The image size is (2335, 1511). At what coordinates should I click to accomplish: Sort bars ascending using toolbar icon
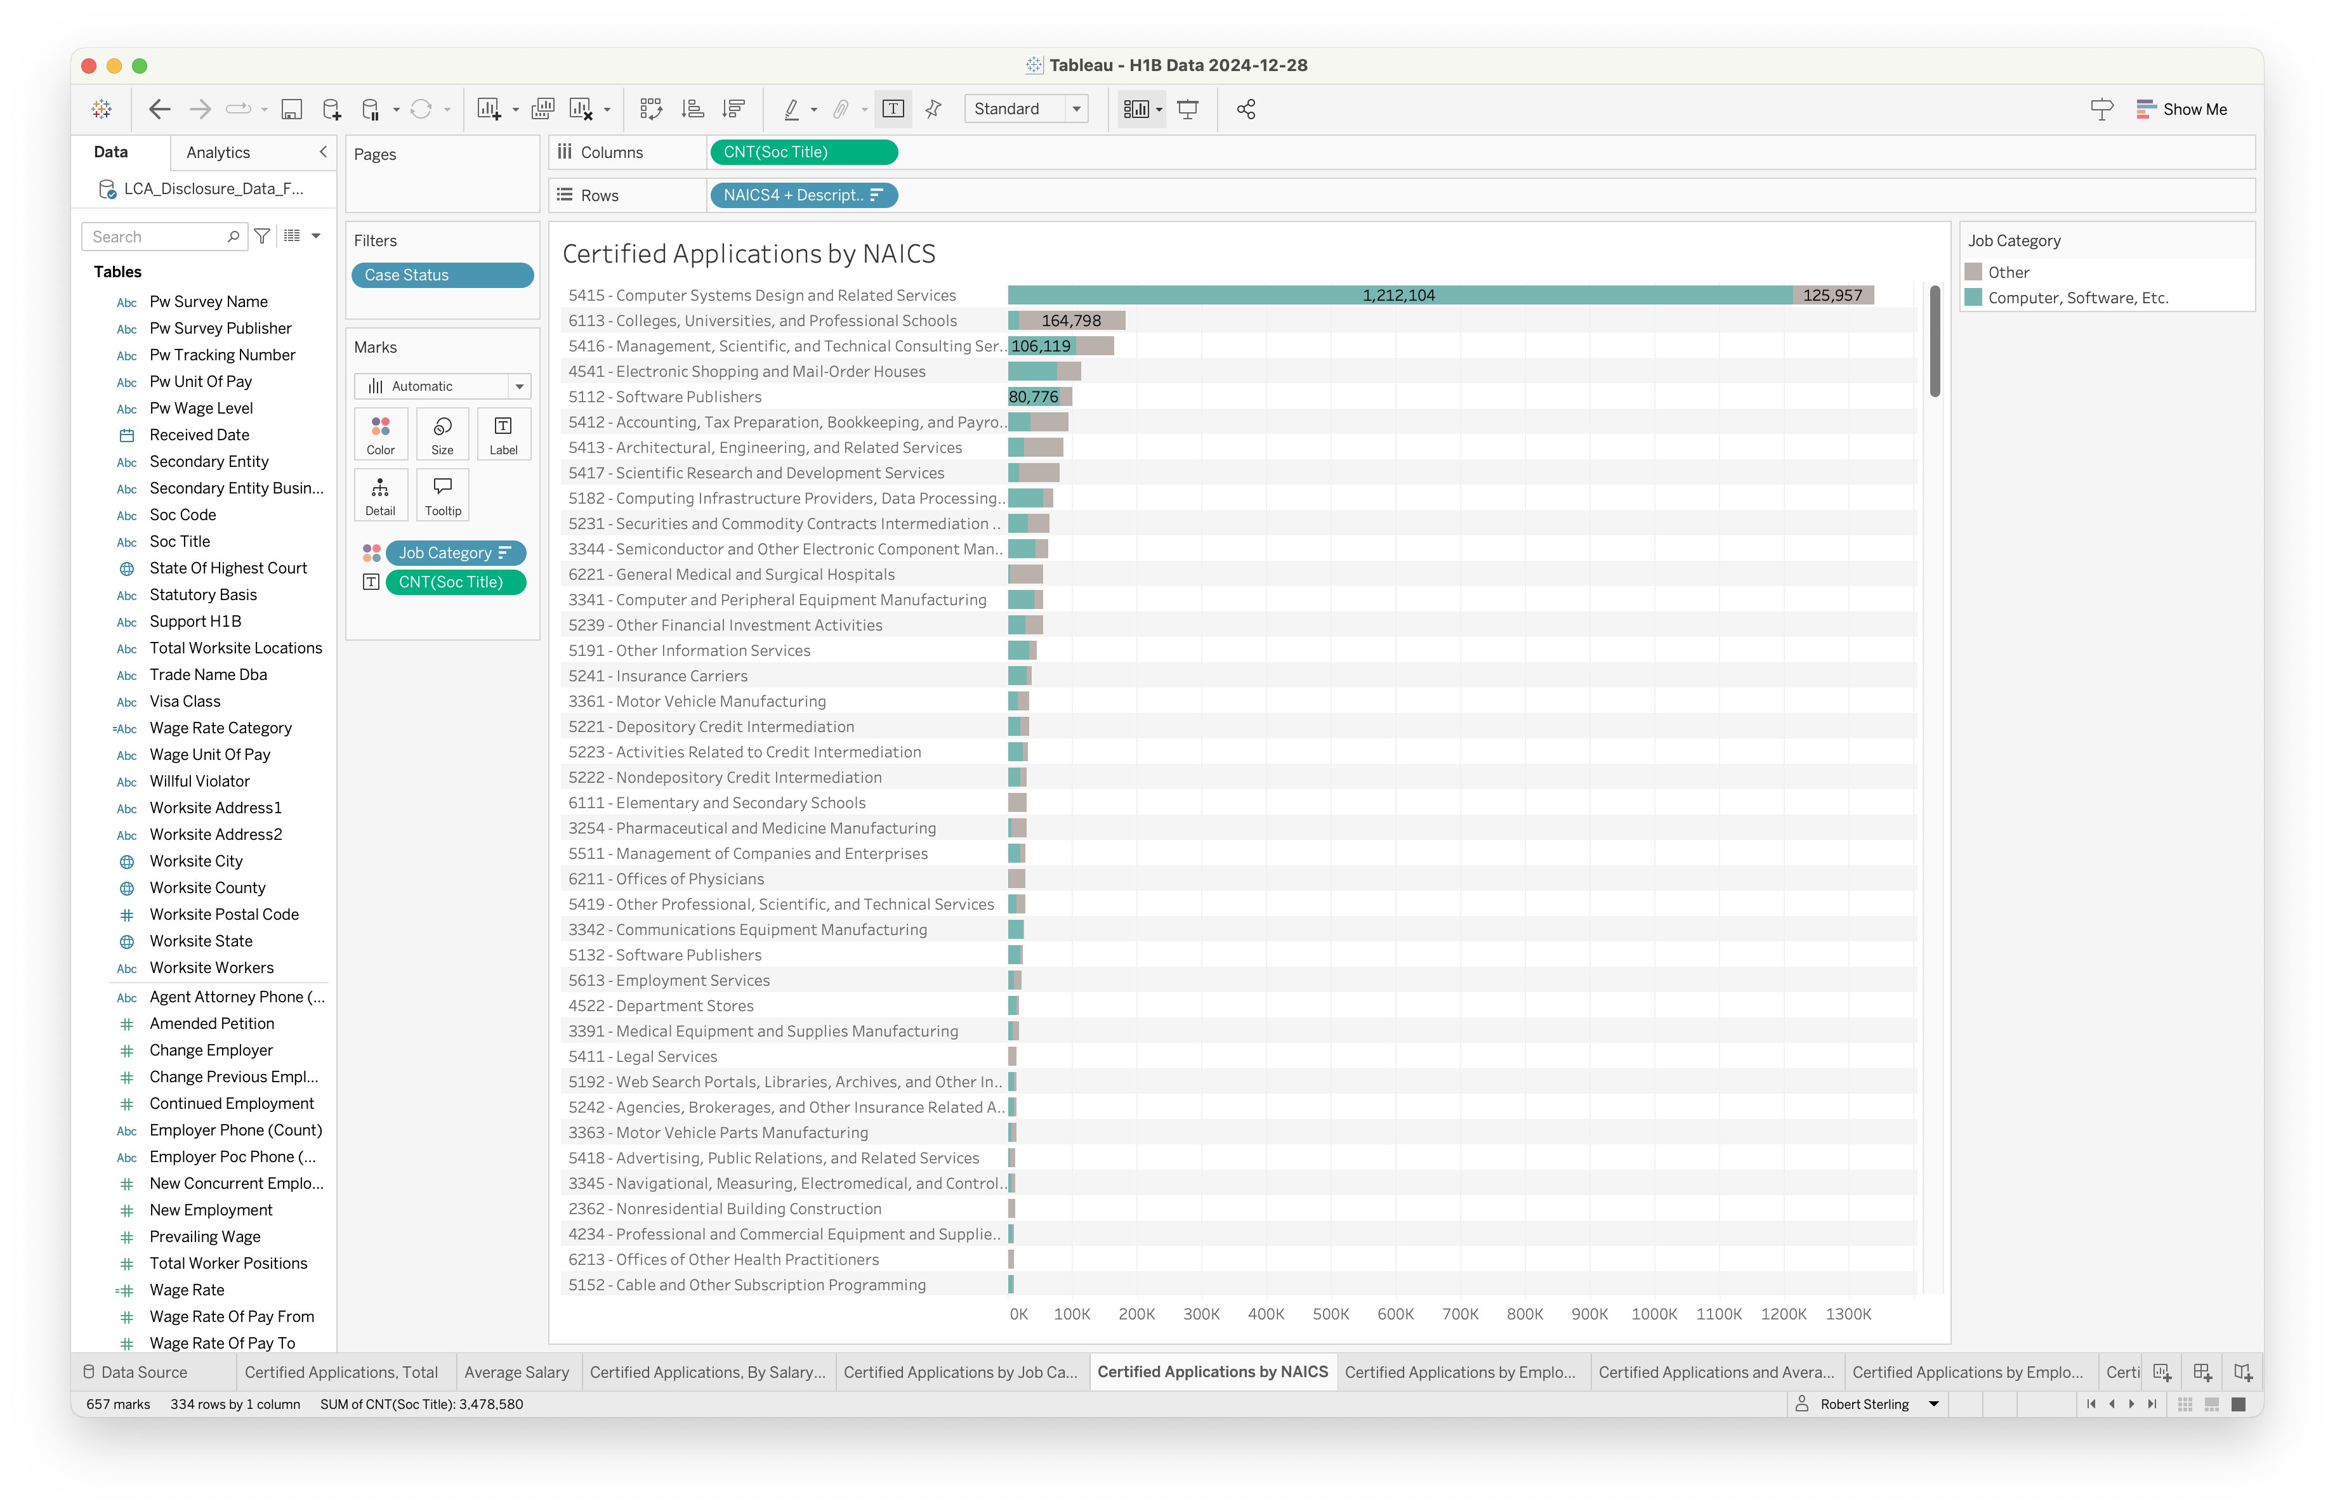point(693,109)
